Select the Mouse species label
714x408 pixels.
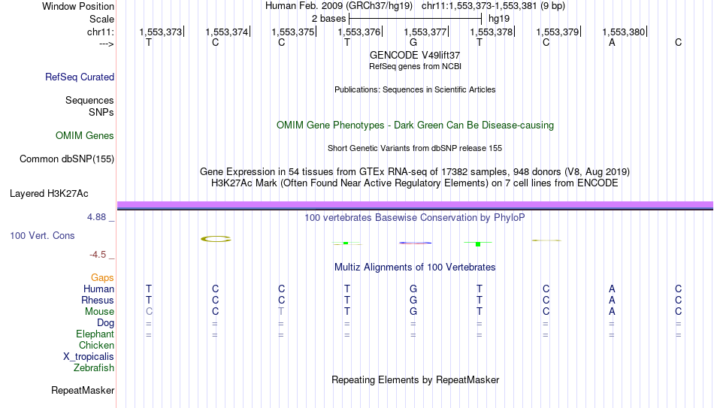pyautogui.click(x=100, y=312)
